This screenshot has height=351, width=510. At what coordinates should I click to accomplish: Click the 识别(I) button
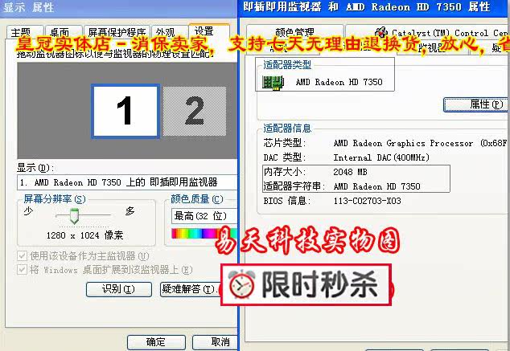click(x=119, y=289)
